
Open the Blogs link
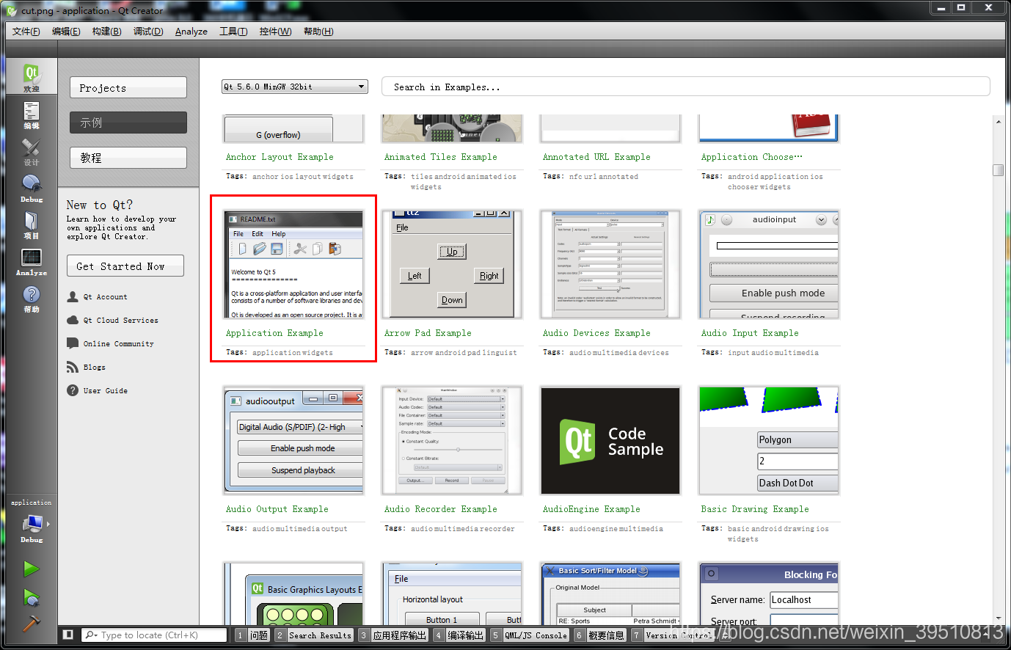pyautogui.click(x=94, y=368)
